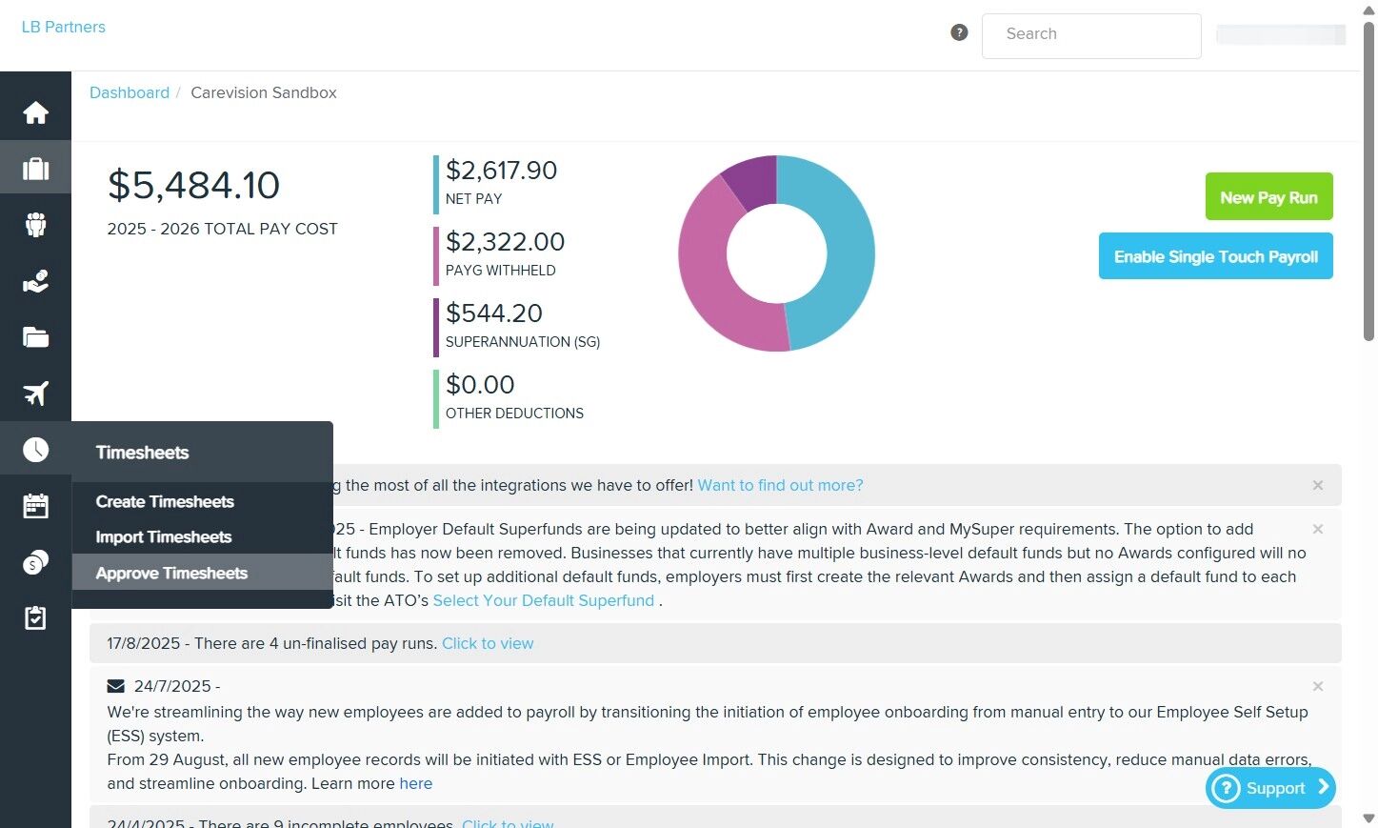
Task: Click the hand holding coin icon
Action: click(35, 281)
